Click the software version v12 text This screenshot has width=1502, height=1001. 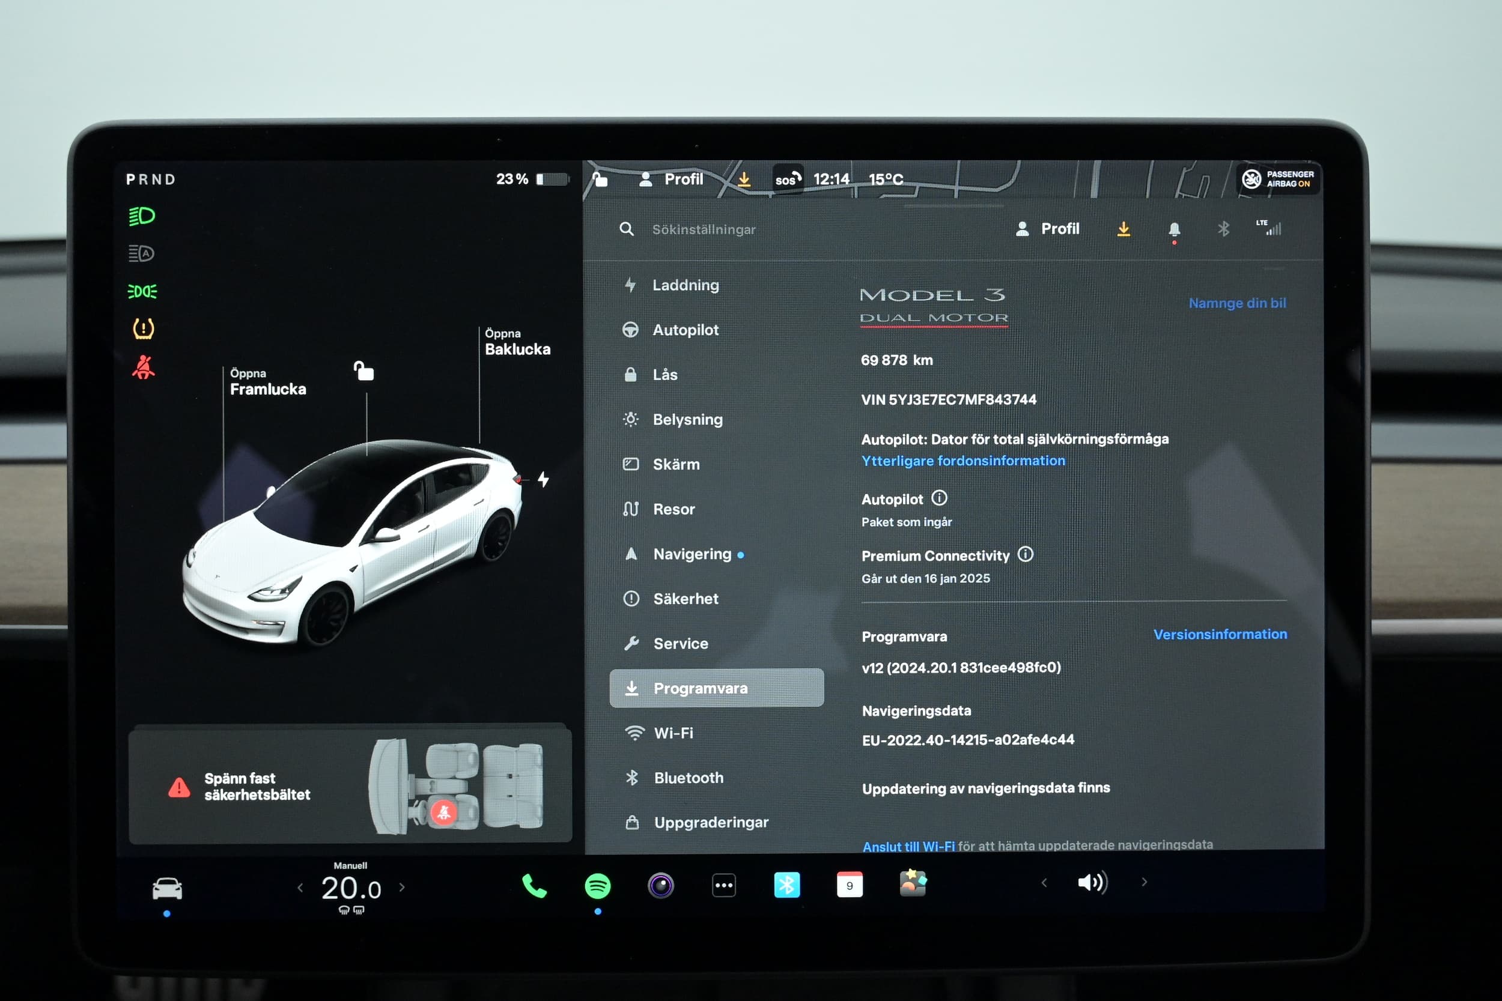961,667
